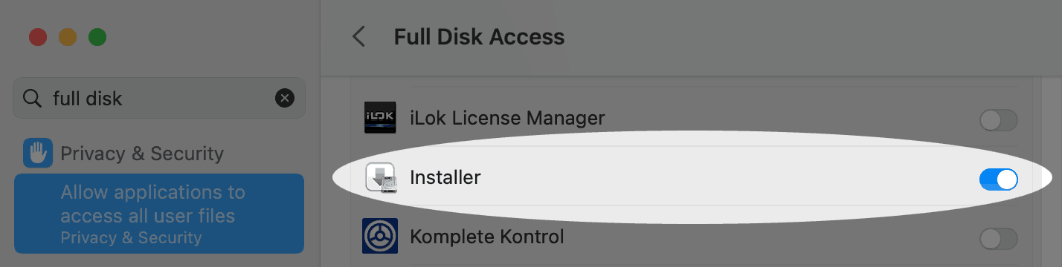Screen dimensions: 1062x267
Task: Disable the Installer full disk access toggle
Action: pos(998,179)
